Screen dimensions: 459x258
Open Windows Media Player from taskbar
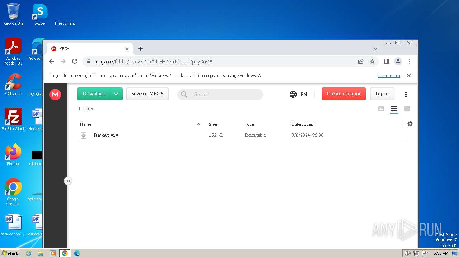tap(53, 253)
